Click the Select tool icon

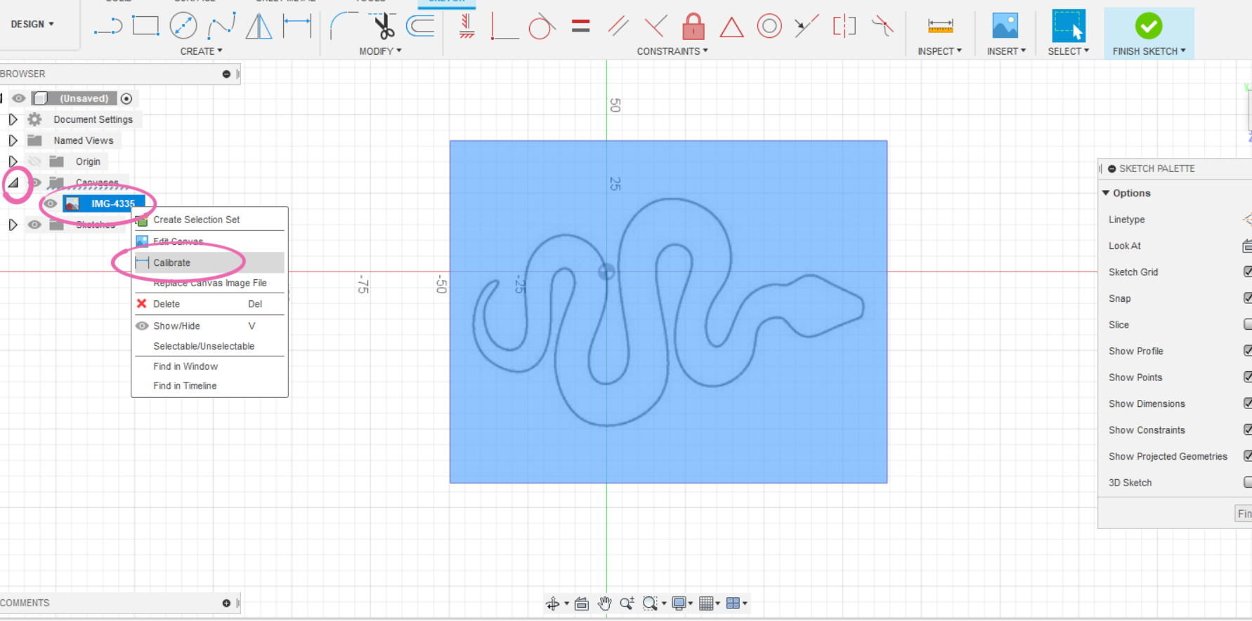pyautogui.click(x=1068, y=26)
